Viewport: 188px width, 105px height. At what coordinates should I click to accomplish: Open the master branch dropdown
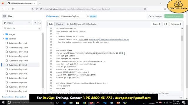(x=17, y=23)
